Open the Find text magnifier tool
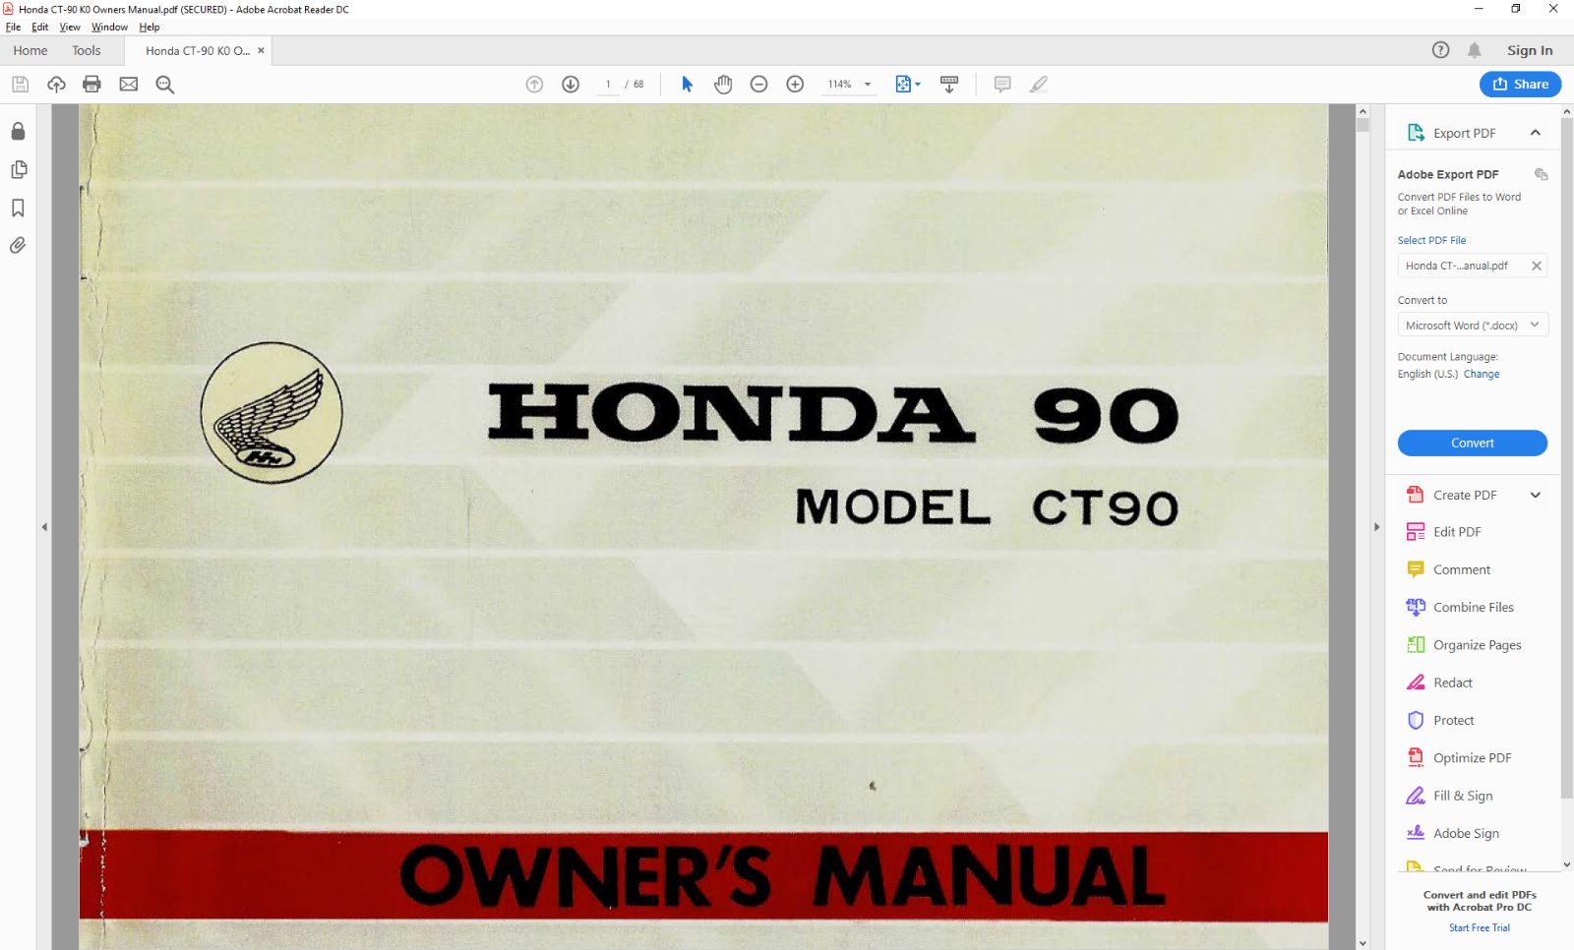Image resolution: width=1574 pixels, height=950 pixels. click(165, 85)
